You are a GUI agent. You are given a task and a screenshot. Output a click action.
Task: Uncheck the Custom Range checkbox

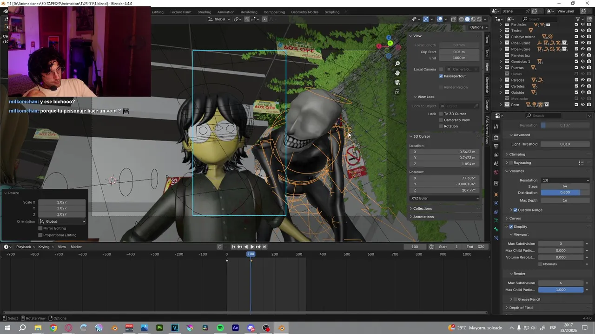515,210
